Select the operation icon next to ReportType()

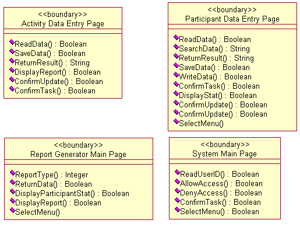tap(12, 173)
